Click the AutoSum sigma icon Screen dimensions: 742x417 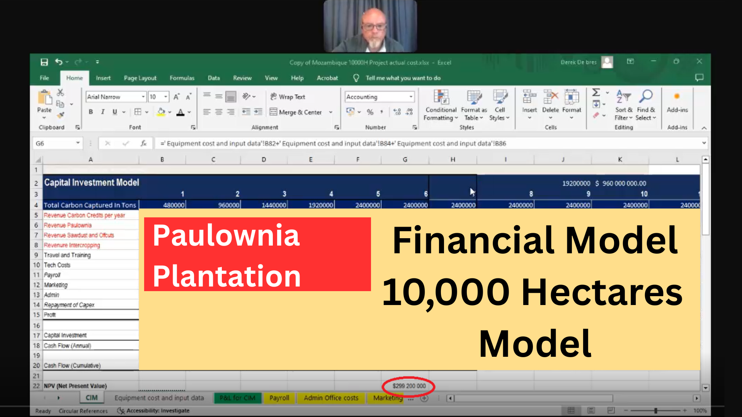(596, 93)
